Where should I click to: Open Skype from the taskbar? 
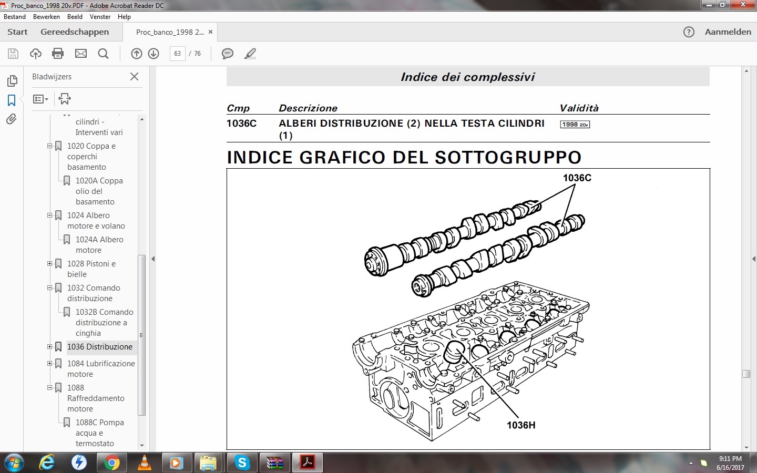(242, 463)
